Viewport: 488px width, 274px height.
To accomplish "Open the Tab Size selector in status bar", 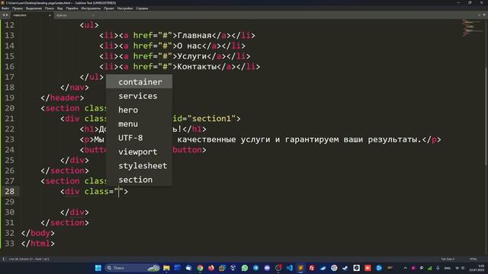I will pos(448,259).
